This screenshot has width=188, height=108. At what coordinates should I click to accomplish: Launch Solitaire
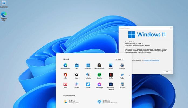pyautogui.click(x=88, y=76)
